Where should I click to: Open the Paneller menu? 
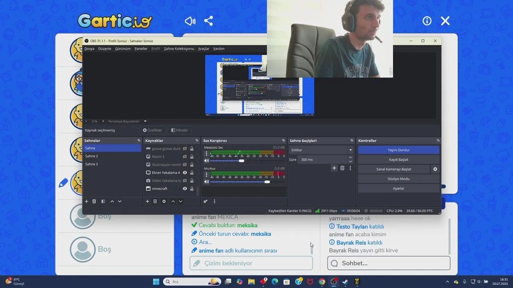coord(141,49)
